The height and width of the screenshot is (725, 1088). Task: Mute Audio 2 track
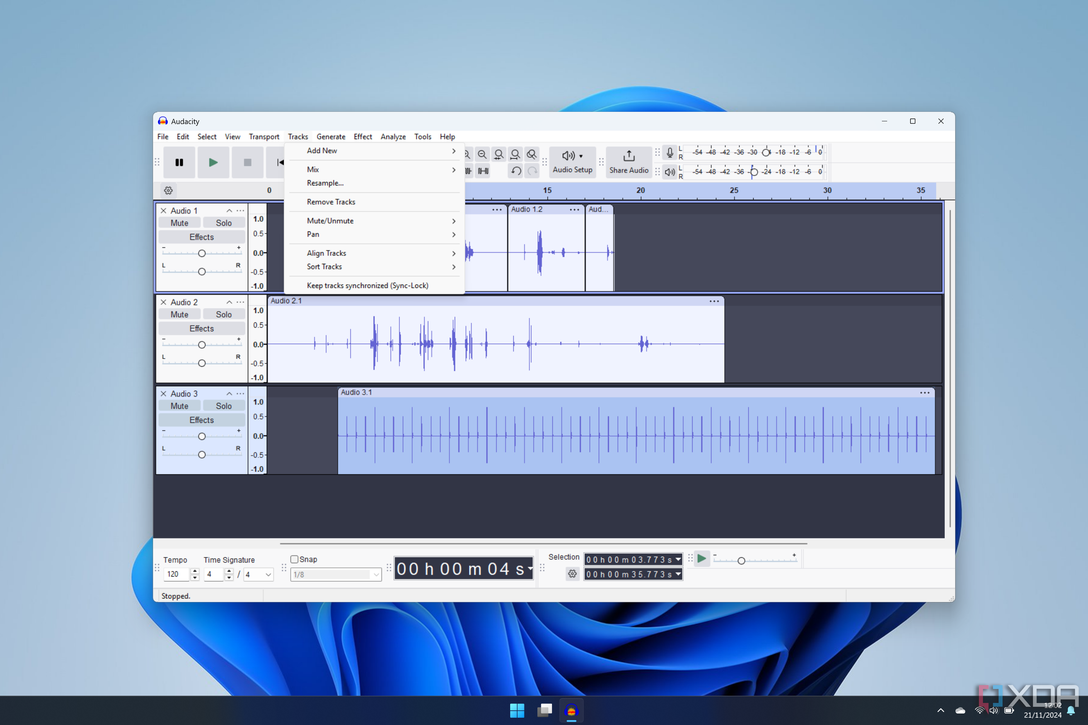pos(179,315)
